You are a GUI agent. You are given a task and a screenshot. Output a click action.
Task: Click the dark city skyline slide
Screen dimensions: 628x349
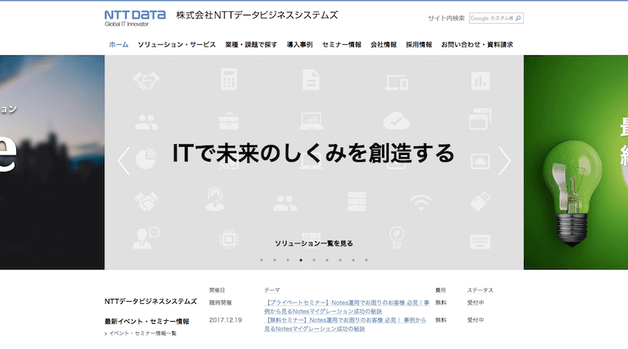(x=52, y=162)
